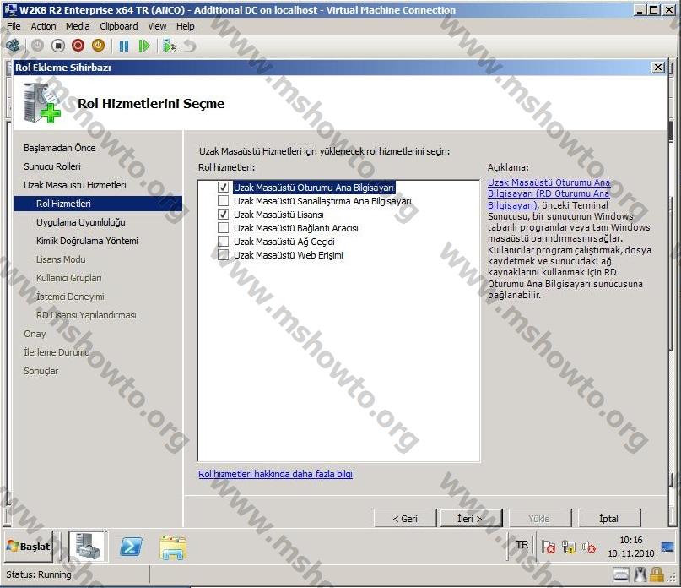The width and height of the screenshot is (681, 588).
Task: Check Uzak Masaüstü Web Erişimi
Action: pyautogui.click(x=224, y=255)
